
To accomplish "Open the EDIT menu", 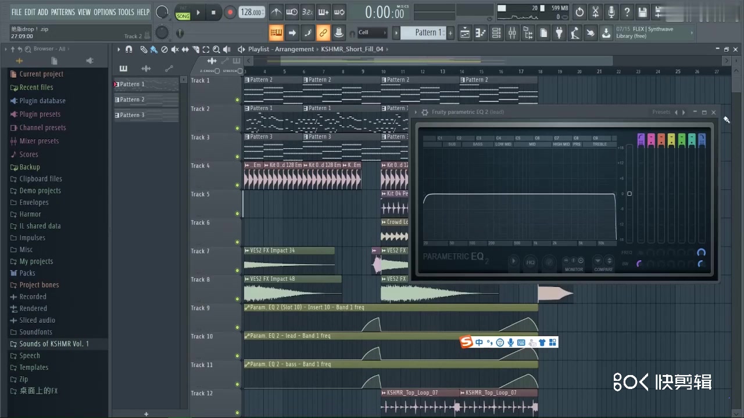I will [30, 12].
